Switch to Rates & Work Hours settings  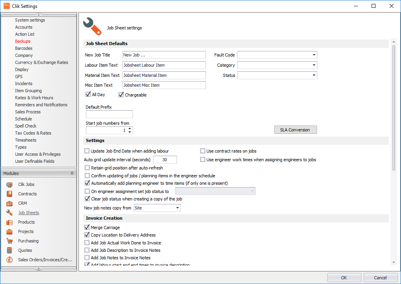[x=34, y=97]
